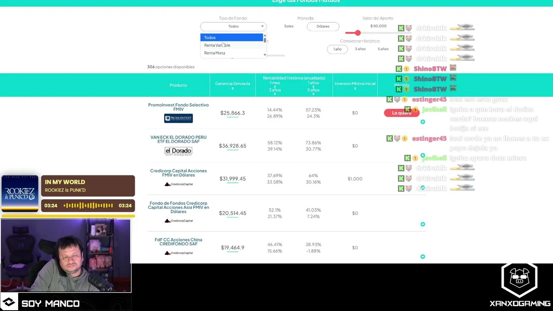
Task: Click the $1,000 minimum investment value
Action: (355, 179)
